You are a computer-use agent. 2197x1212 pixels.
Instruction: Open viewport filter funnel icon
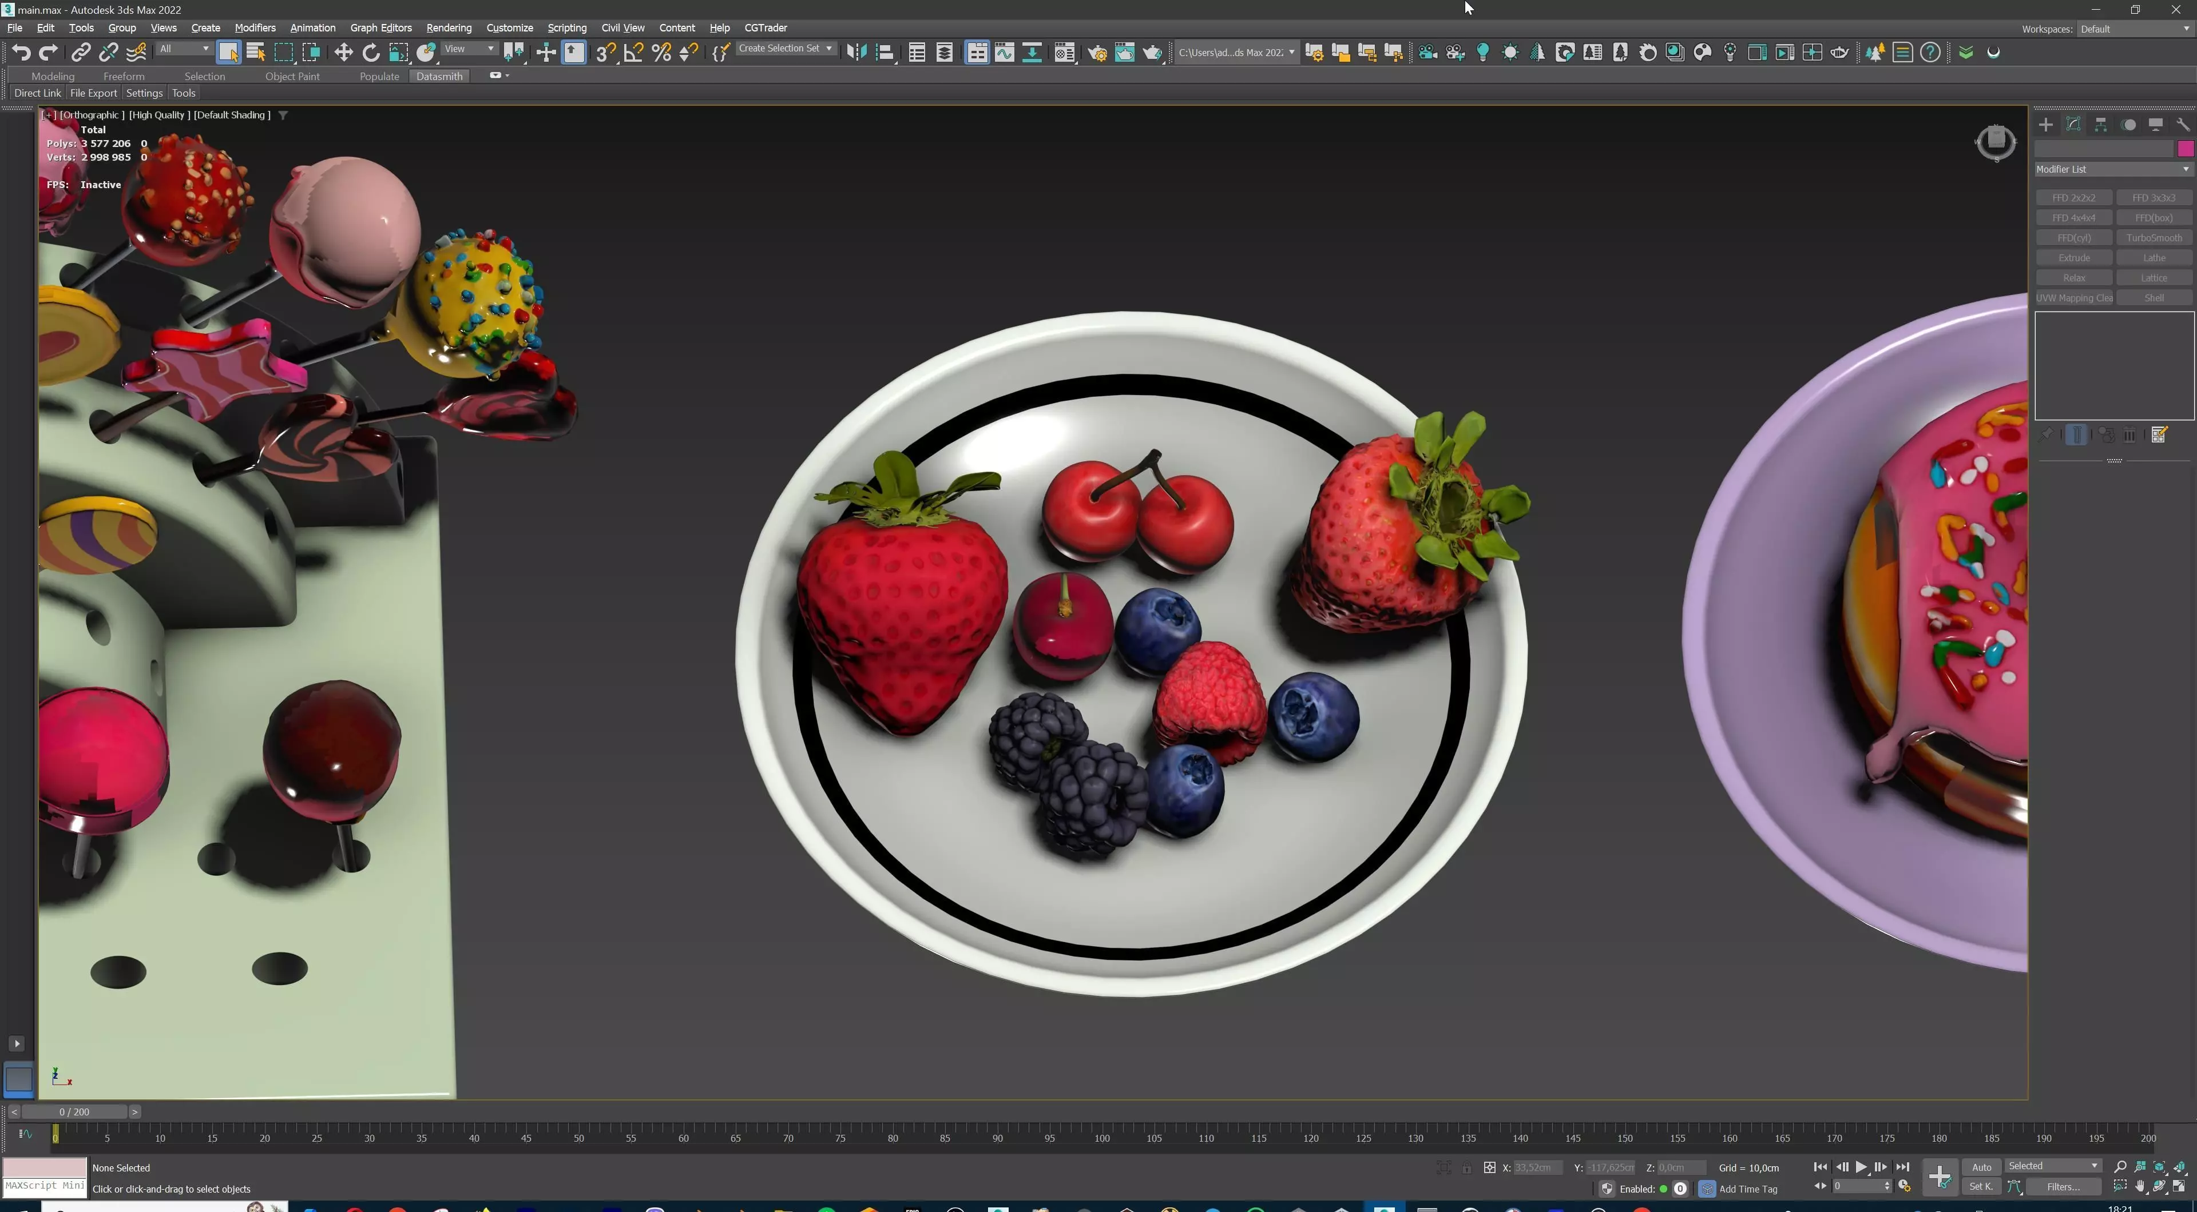click(x=283, y=115)
